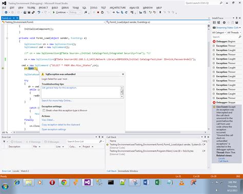Open the All Categories filter dropdown
Image resolution: width=243 pixels, height=194 pixels.
coord(219,32)
